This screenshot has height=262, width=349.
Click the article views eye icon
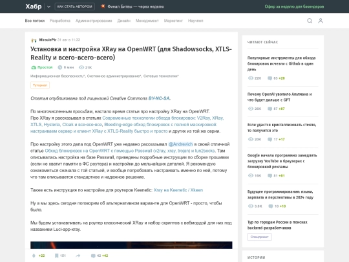pyautogui.click(x=81, y=67)
